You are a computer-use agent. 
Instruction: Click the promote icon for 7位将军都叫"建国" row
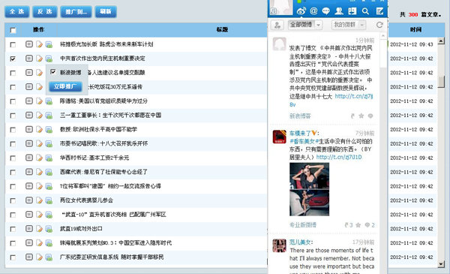(x=49, y=186)
